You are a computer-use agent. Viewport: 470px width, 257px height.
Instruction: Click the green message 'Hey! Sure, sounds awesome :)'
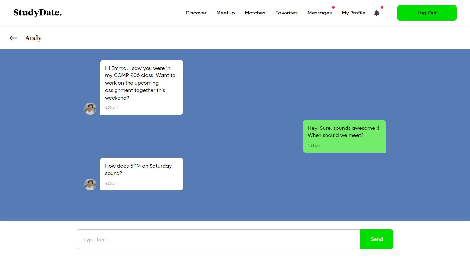tap(344, 136)
